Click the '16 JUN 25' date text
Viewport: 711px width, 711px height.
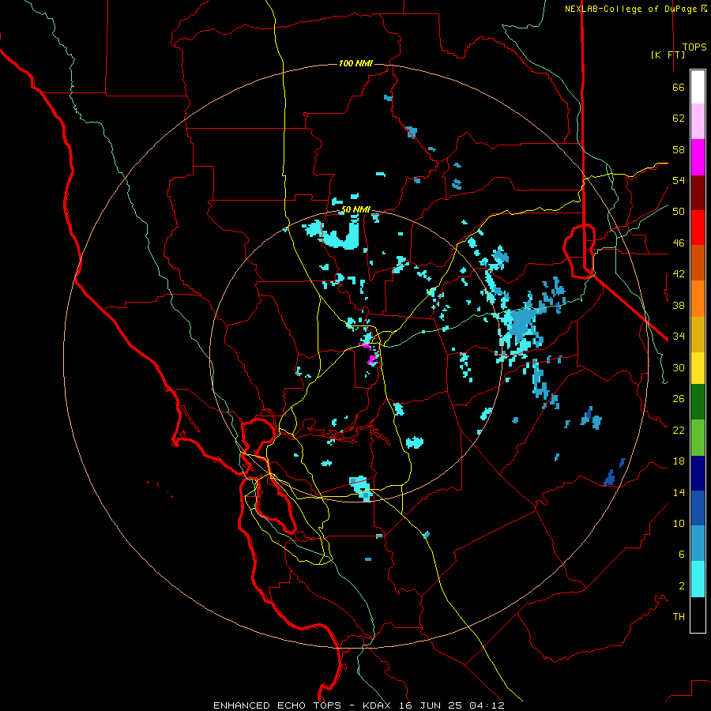click(x=431, y=705)
